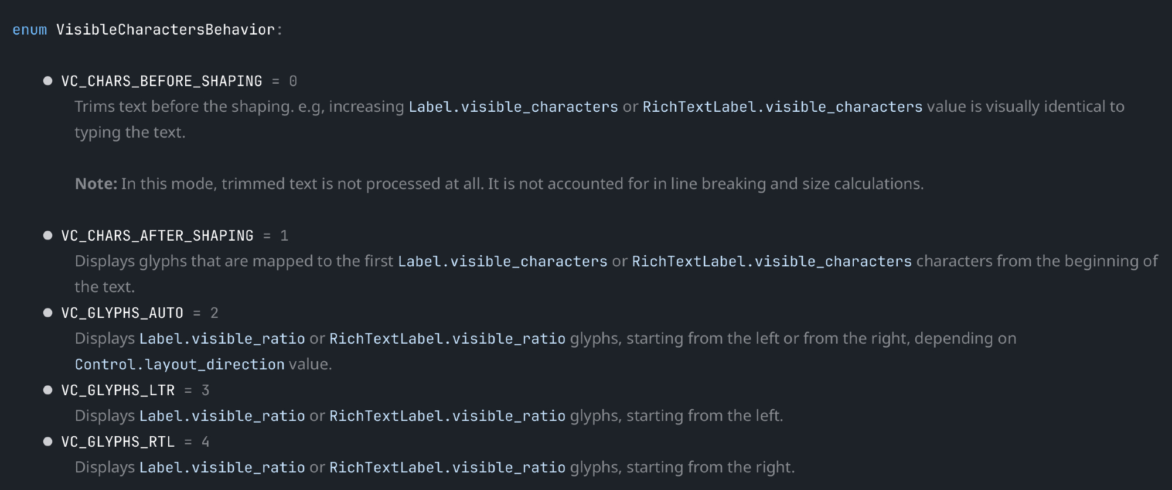This screenshot has width=1172, height=490.
Task: Click Label.visible_characters link under VC_CHARS_AFTER_SHAPING
Action: click(502, 262)
